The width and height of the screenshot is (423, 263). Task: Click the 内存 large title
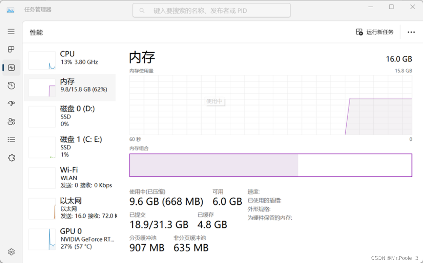click(x=142, y=57)
